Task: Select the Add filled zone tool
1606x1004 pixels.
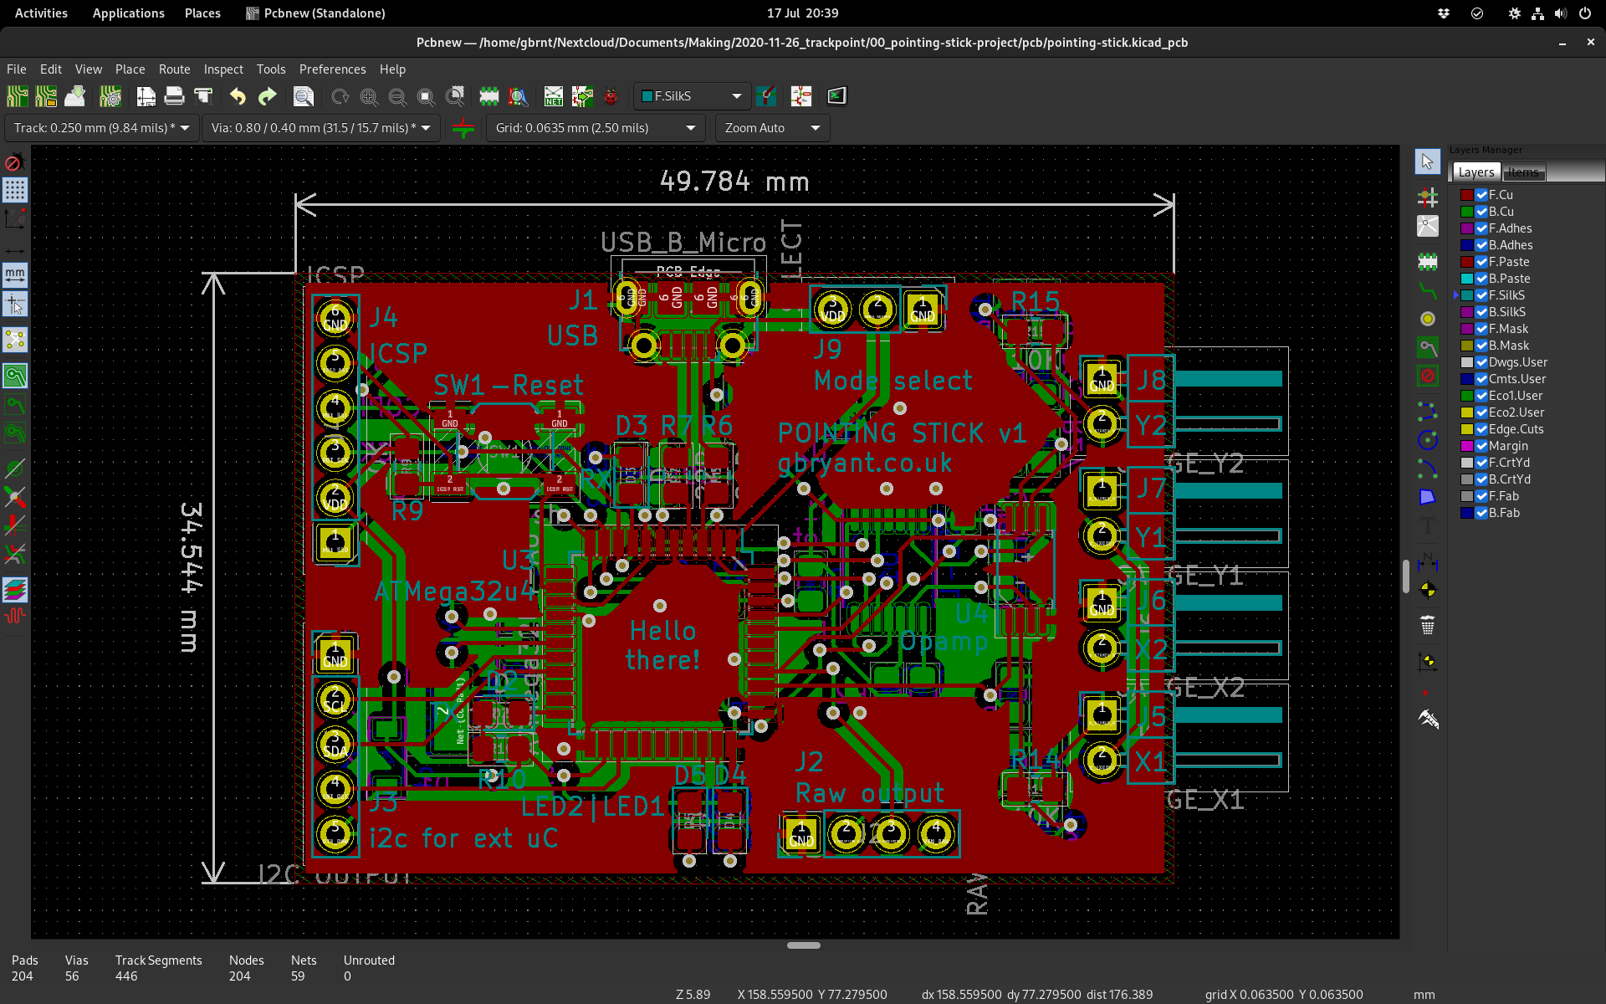Action: click(x=1428, y=347)
